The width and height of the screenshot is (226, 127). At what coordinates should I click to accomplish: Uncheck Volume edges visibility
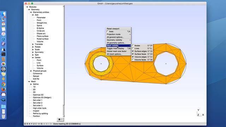click(x=133, y=57)
